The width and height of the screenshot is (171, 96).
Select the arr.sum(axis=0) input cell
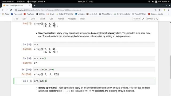point(94,70)
